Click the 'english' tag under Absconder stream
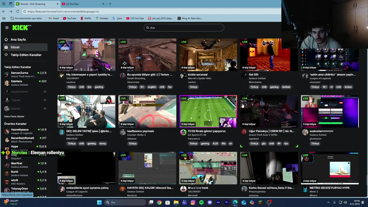The image size is (368, 207). (x=152, y=87)
